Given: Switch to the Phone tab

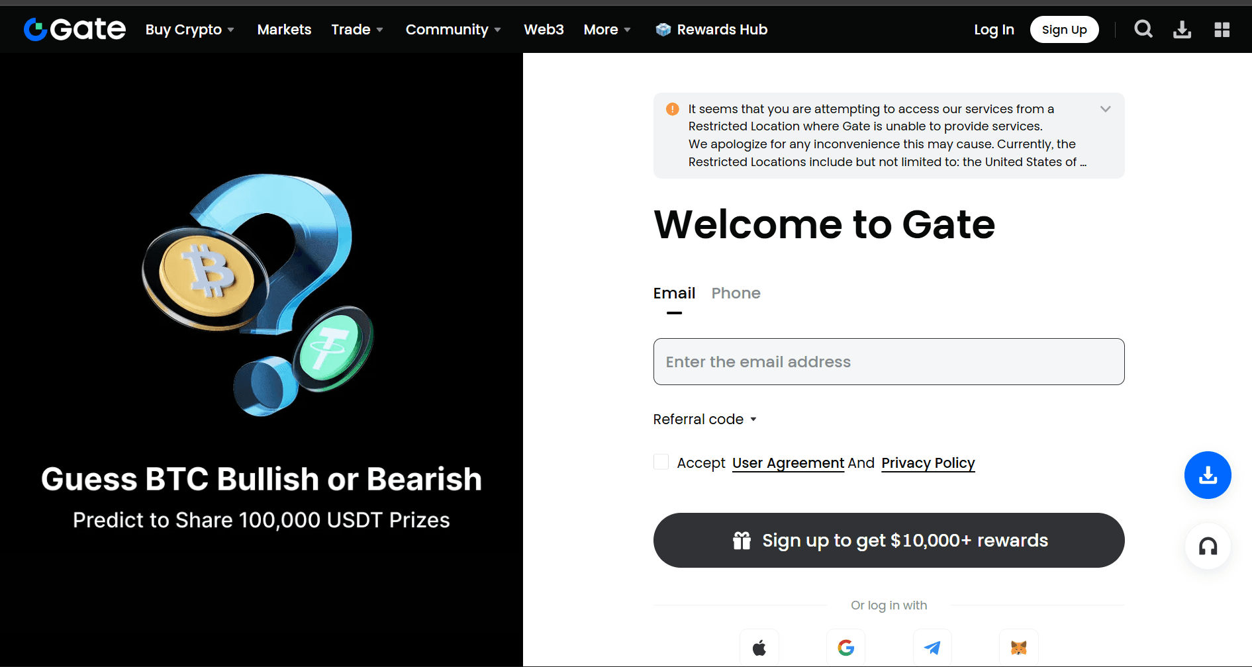Looking at the screenshot, I should (x=736, y=293).
